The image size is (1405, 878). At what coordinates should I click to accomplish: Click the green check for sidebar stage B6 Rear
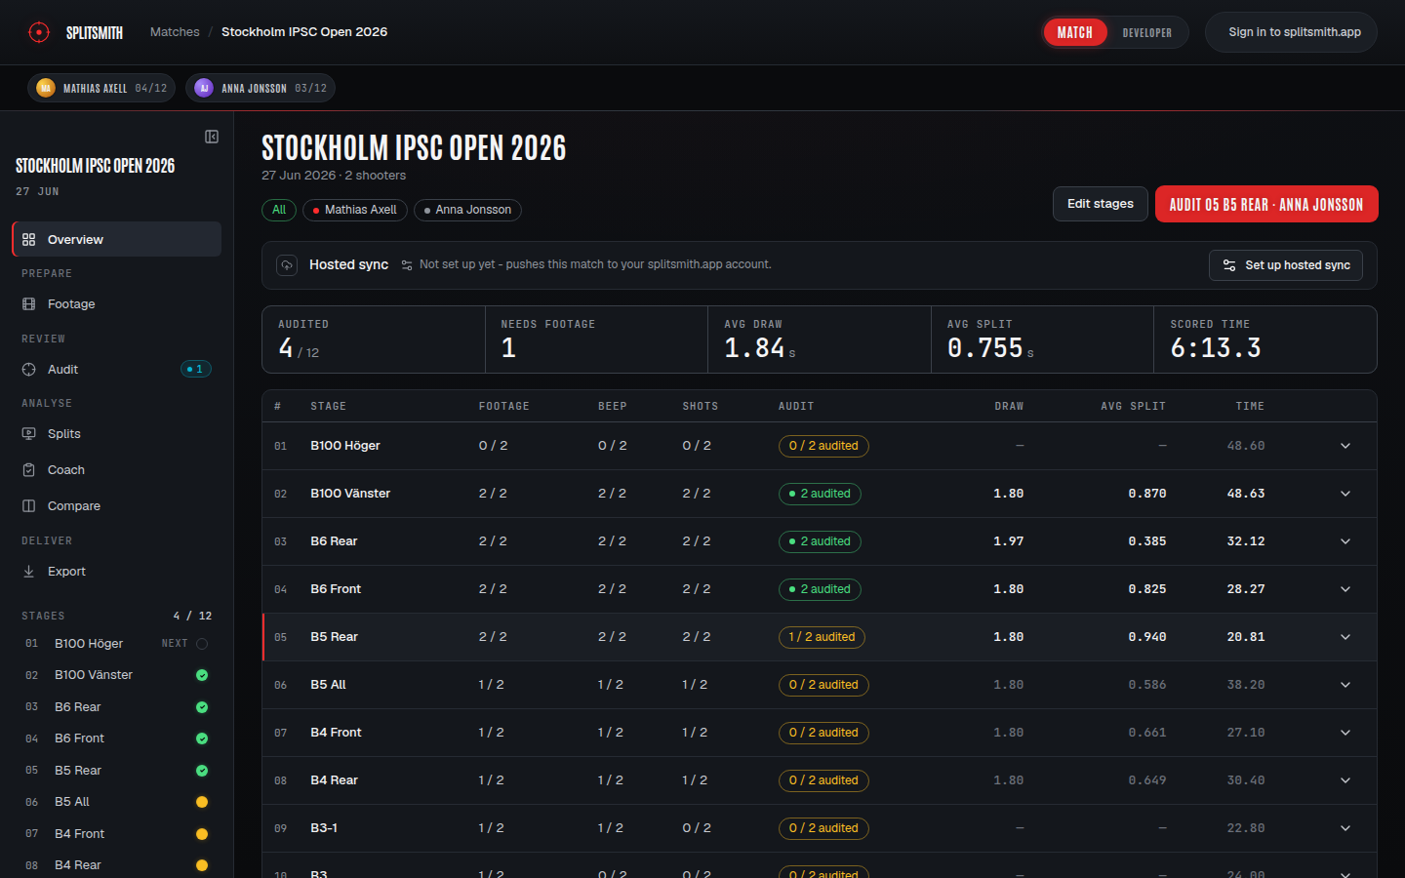(x=202, y=707)
